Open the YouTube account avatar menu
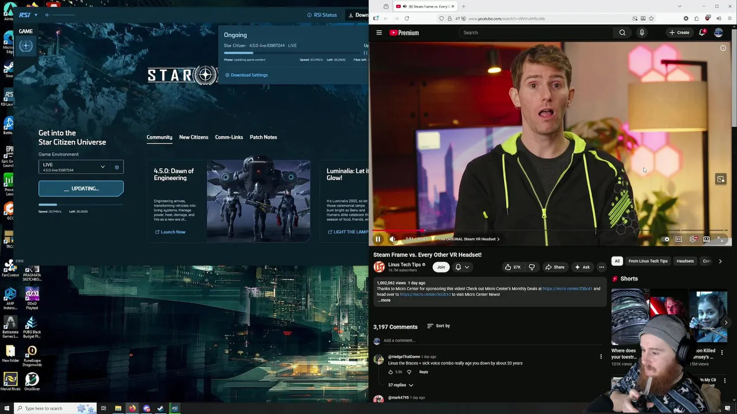Screen dimensions: 737x414 click(719, 33)
